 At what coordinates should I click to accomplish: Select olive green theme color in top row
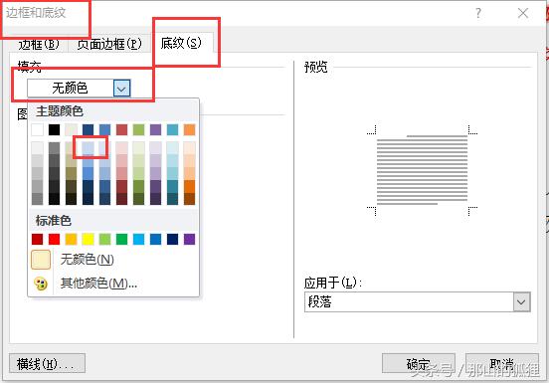138,129
